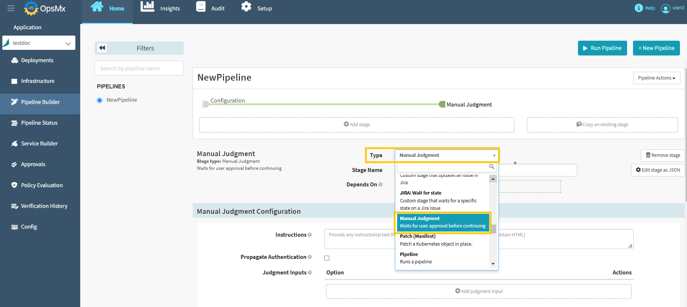Screen dimensions: 687x307
Task: Click help icon next to Instructions
Action: coord(310,235)
